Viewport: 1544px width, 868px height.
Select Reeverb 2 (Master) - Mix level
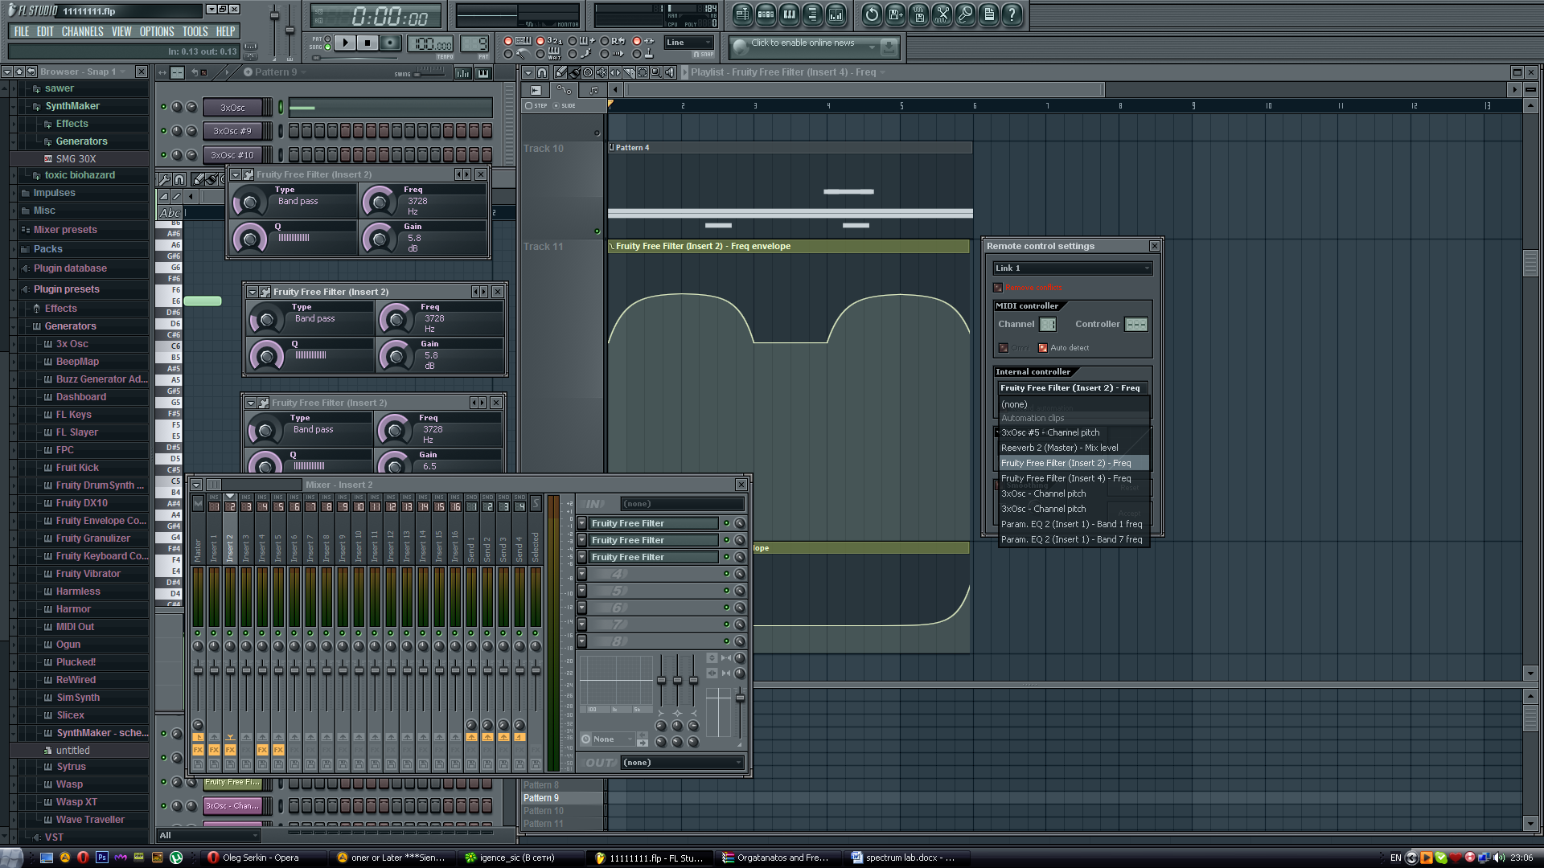click(1074, 448)
